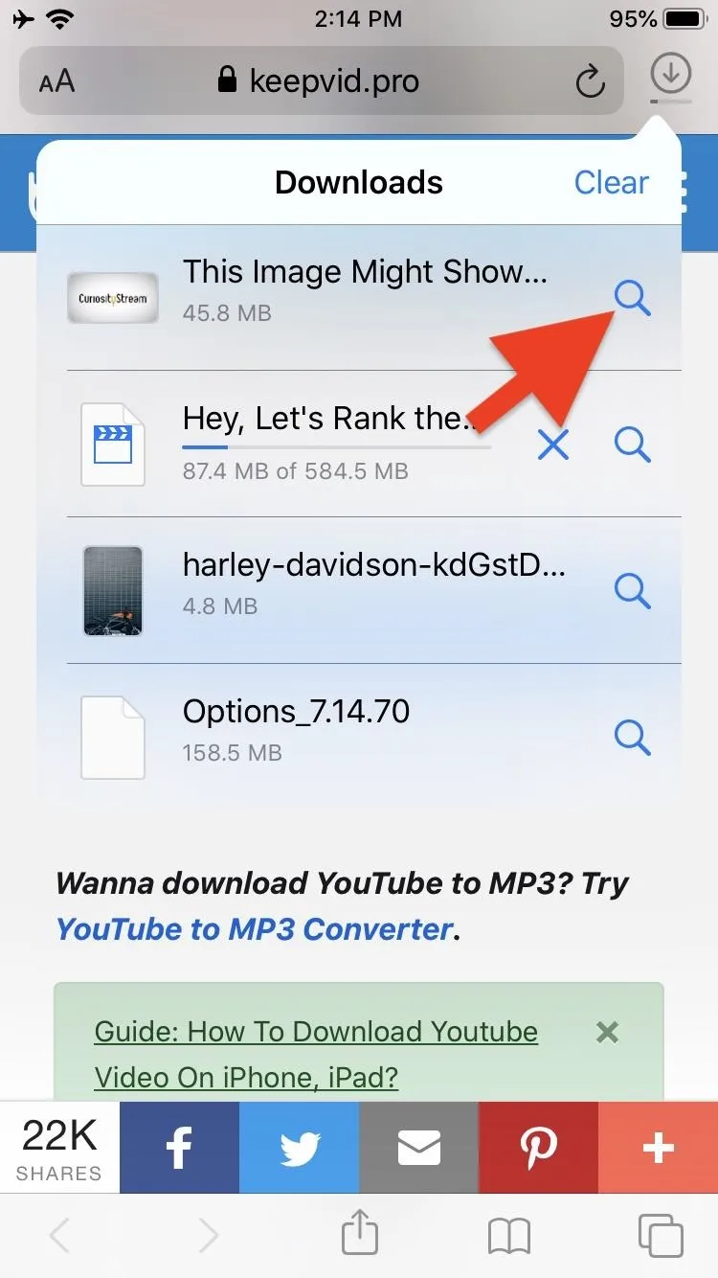Go back with Safari back arrow
The width and height of the screenshot is (718, 1278).
59,1236
